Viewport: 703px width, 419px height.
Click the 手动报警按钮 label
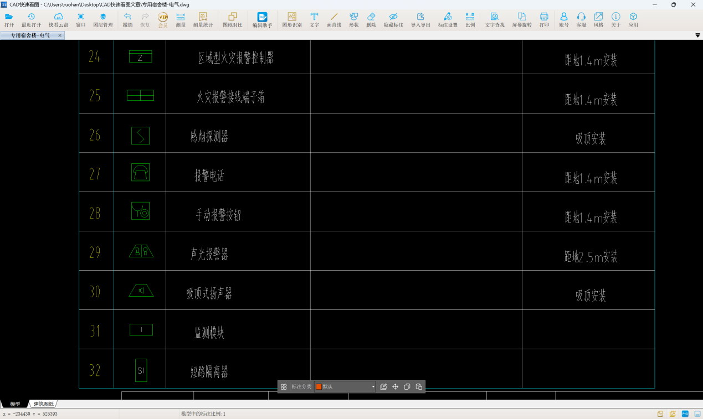coord(219,215)
